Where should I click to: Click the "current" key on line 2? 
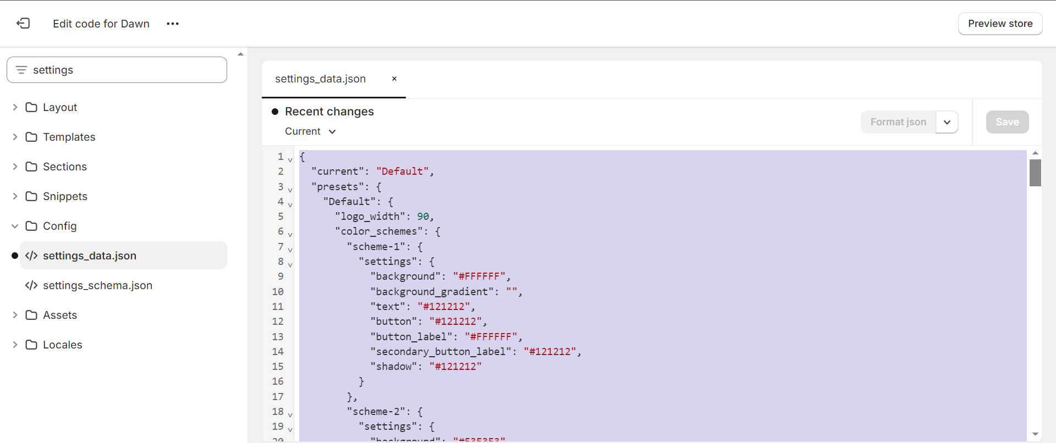tap(338, 171)
